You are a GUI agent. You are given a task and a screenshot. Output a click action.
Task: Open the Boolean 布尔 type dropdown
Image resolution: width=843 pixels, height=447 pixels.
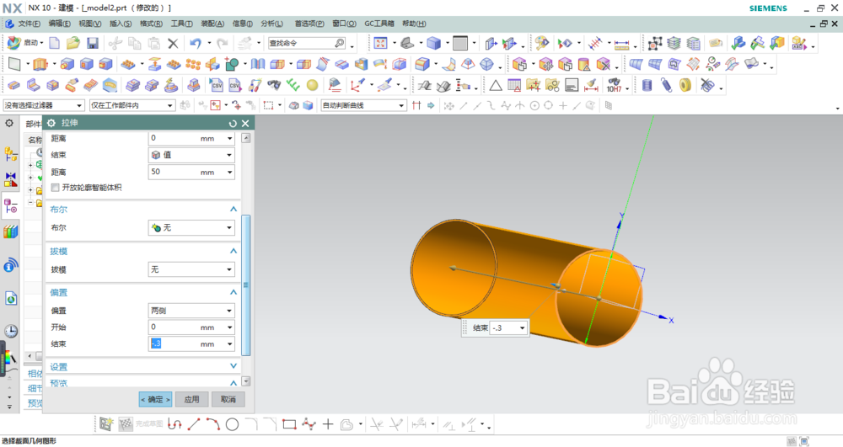(x=191, y=228)
